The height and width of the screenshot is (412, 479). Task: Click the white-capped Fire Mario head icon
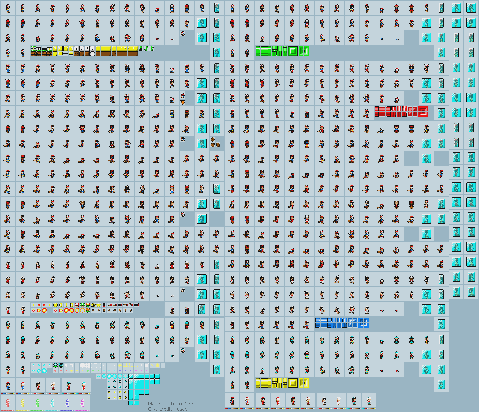[183, 290]
